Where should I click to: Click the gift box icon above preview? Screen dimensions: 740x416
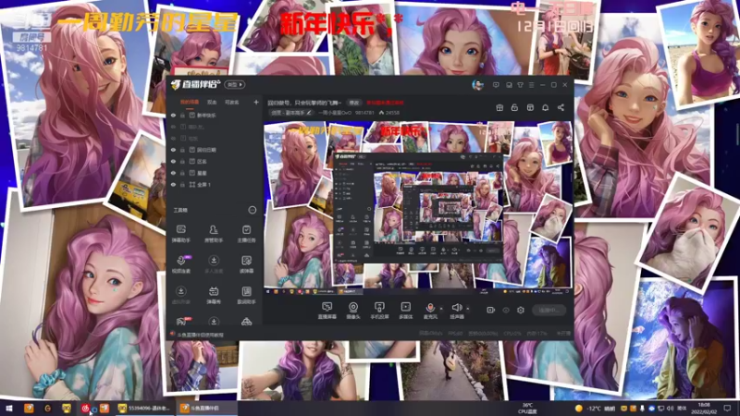[x=499, y=107]
